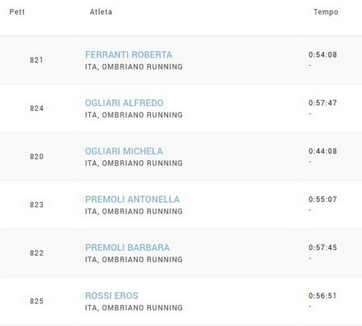Click team text under PREMOLI BARBARA
Viewport: 362px width, 326px height.
pos(134,259)
